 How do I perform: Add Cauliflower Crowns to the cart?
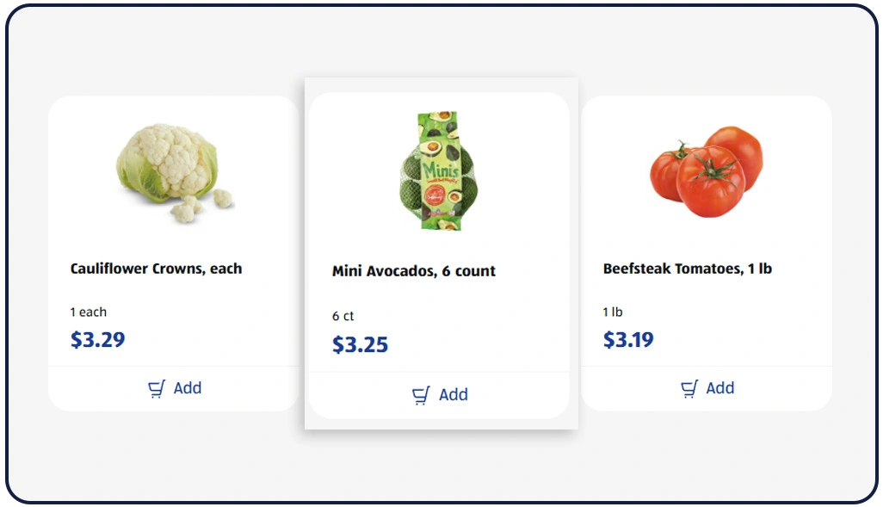tap(174, 388)
